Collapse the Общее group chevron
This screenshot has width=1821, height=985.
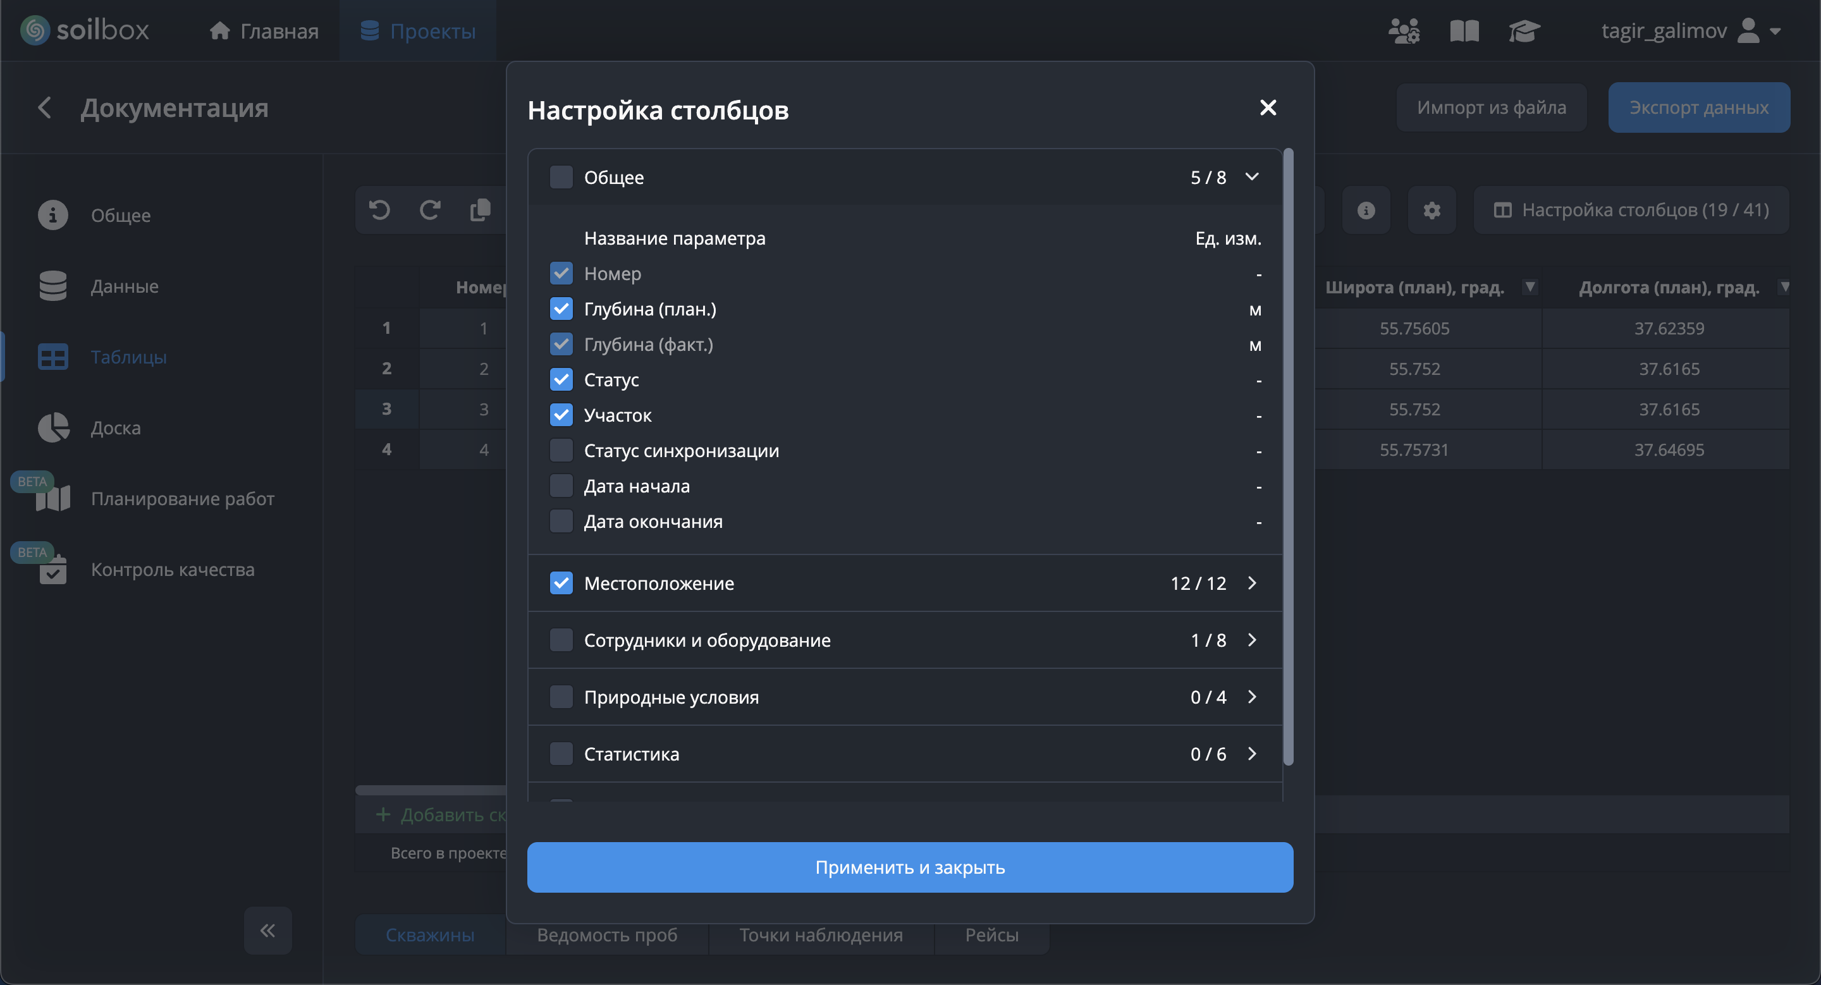(x=1251, y=176)
